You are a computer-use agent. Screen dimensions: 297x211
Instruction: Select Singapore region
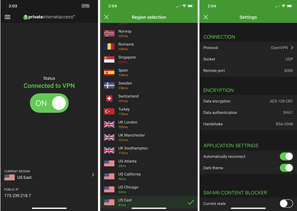tap(149, 59)
